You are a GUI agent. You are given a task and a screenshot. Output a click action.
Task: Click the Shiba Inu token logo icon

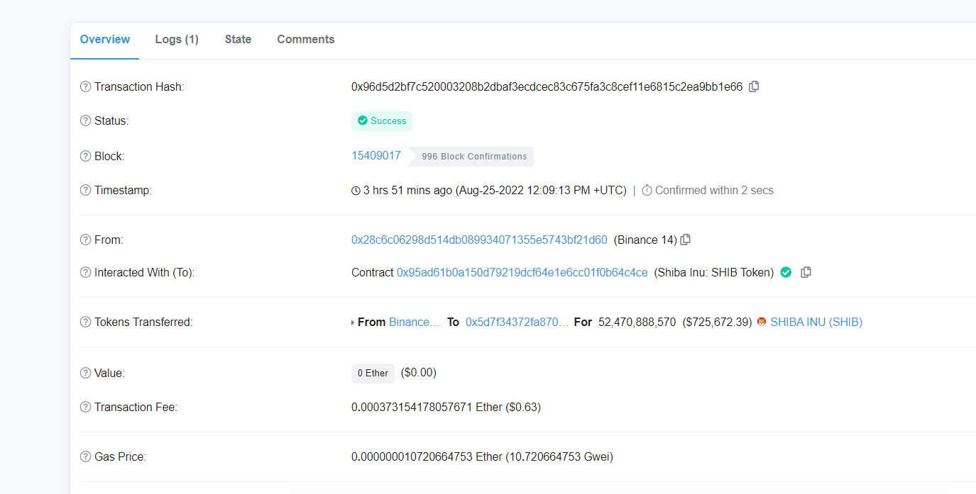[x=762, y=322]
